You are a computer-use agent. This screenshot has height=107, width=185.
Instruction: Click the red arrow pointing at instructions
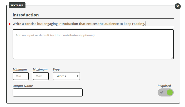pyautogui.click(x=5, y=24)
